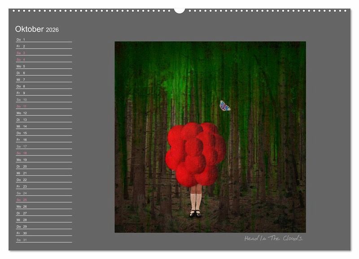This screenshot has height=259, width=359.
Task: Select the Fr 9 date row
Action: 44,93
